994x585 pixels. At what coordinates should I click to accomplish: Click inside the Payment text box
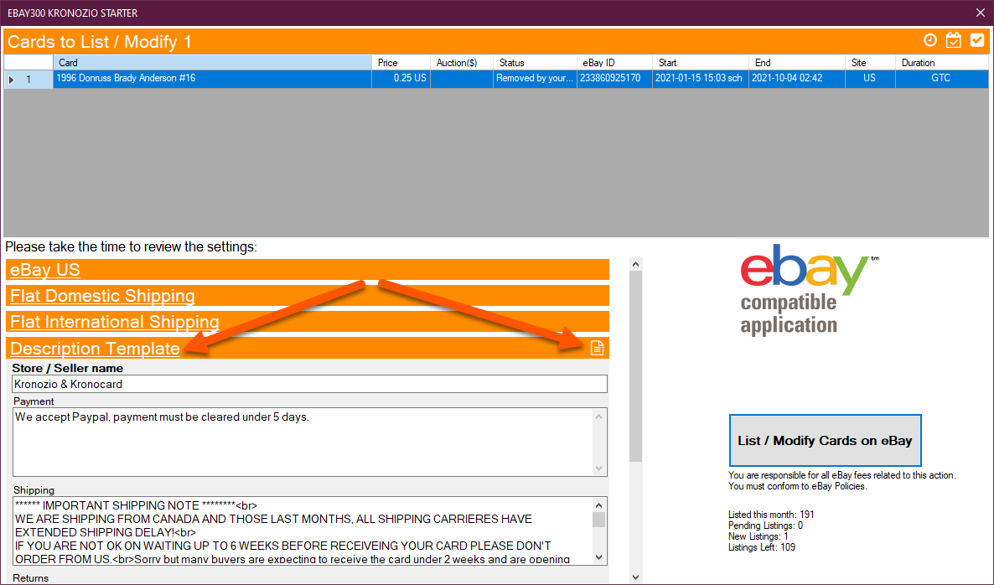pyautogui.click(x=303, y=442)
